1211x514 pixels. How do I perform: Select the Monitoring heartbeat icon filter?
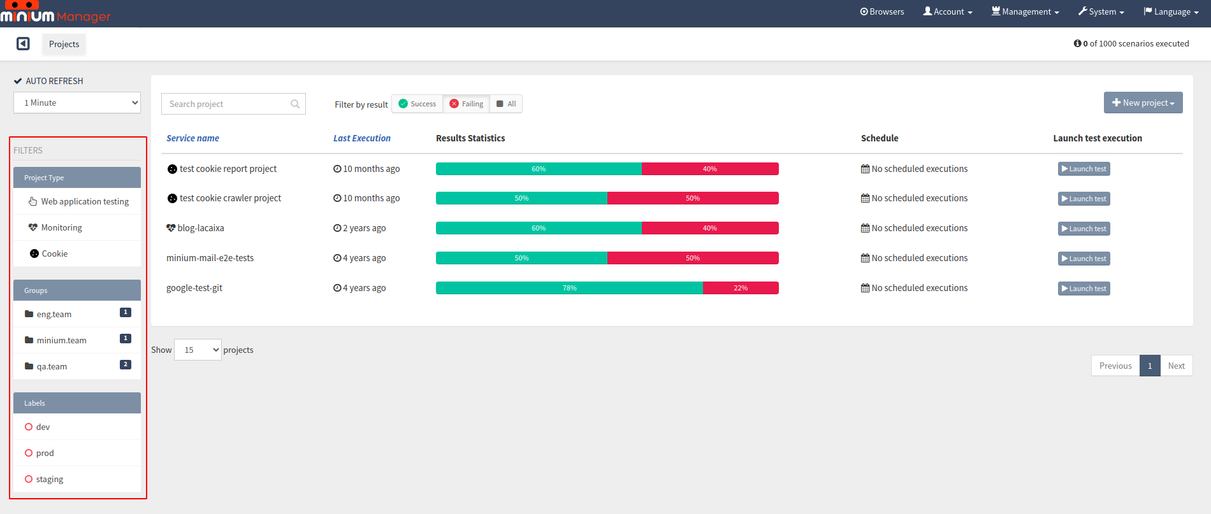(33, 227)
